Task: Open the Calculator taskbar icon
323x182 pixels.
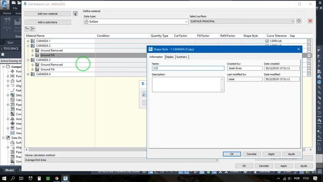Action: [39, 178]
